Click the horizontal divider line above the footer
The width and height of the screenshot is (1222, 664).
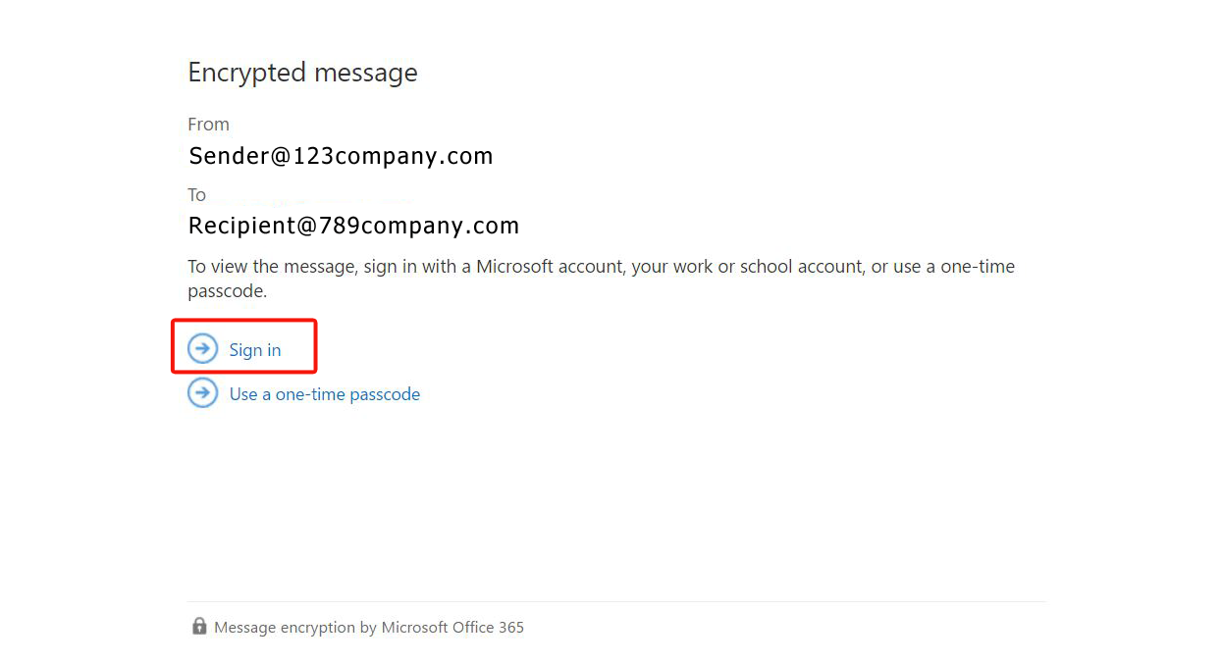click(616, 601)
